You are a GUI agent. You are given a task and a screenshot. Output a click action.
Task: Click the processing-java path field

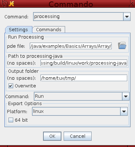pos(84,63)
